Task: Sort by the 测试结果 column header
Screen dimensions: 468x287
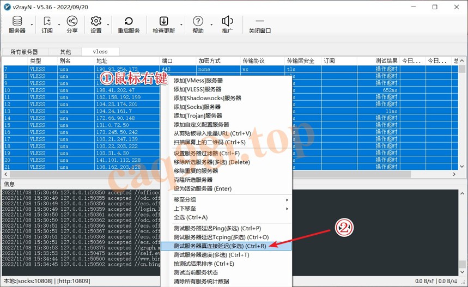Action: point(379,61)
